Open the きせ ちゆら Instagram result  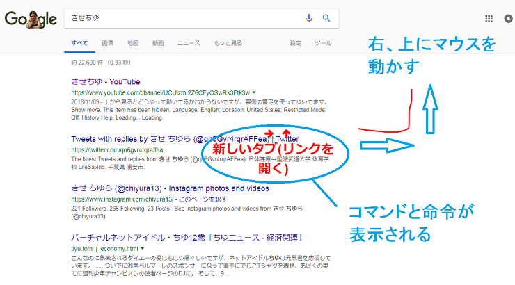[170, 188]
